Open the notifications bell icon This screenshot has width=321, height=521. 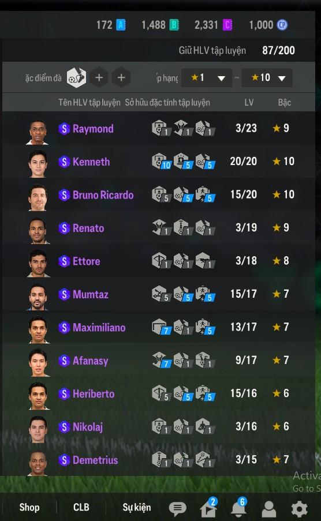click(239, 507)
